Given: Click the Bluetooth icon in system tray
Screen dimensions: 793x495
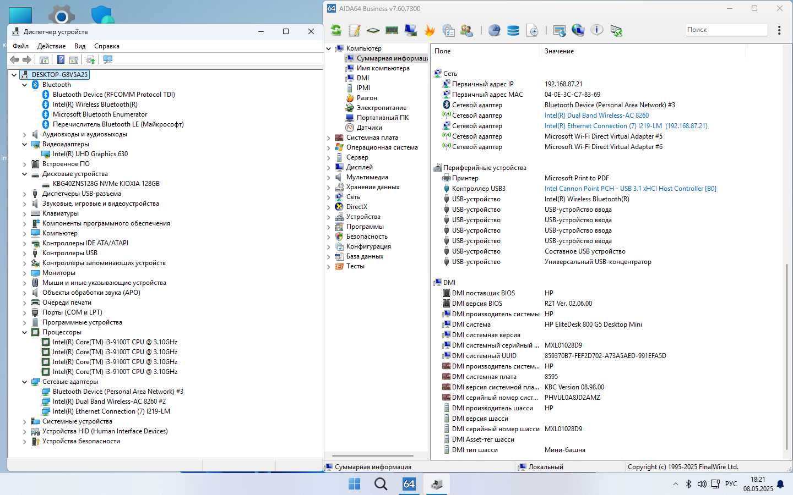Looking at the screenshot, I should (x=688, y=484).
